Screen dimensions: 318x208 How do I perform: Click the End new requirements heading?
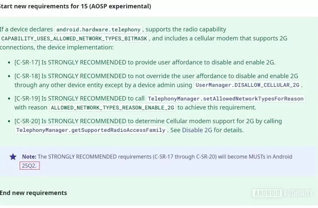click(x=33, y=193)
